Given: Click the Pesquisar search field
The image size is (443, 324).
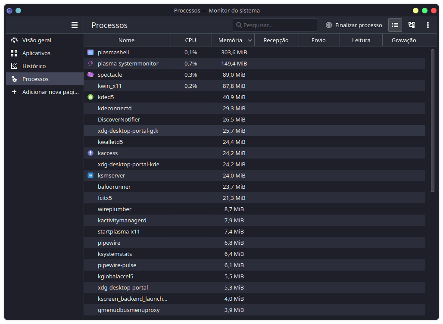Looking at the screenshot, I should [275, 25].
